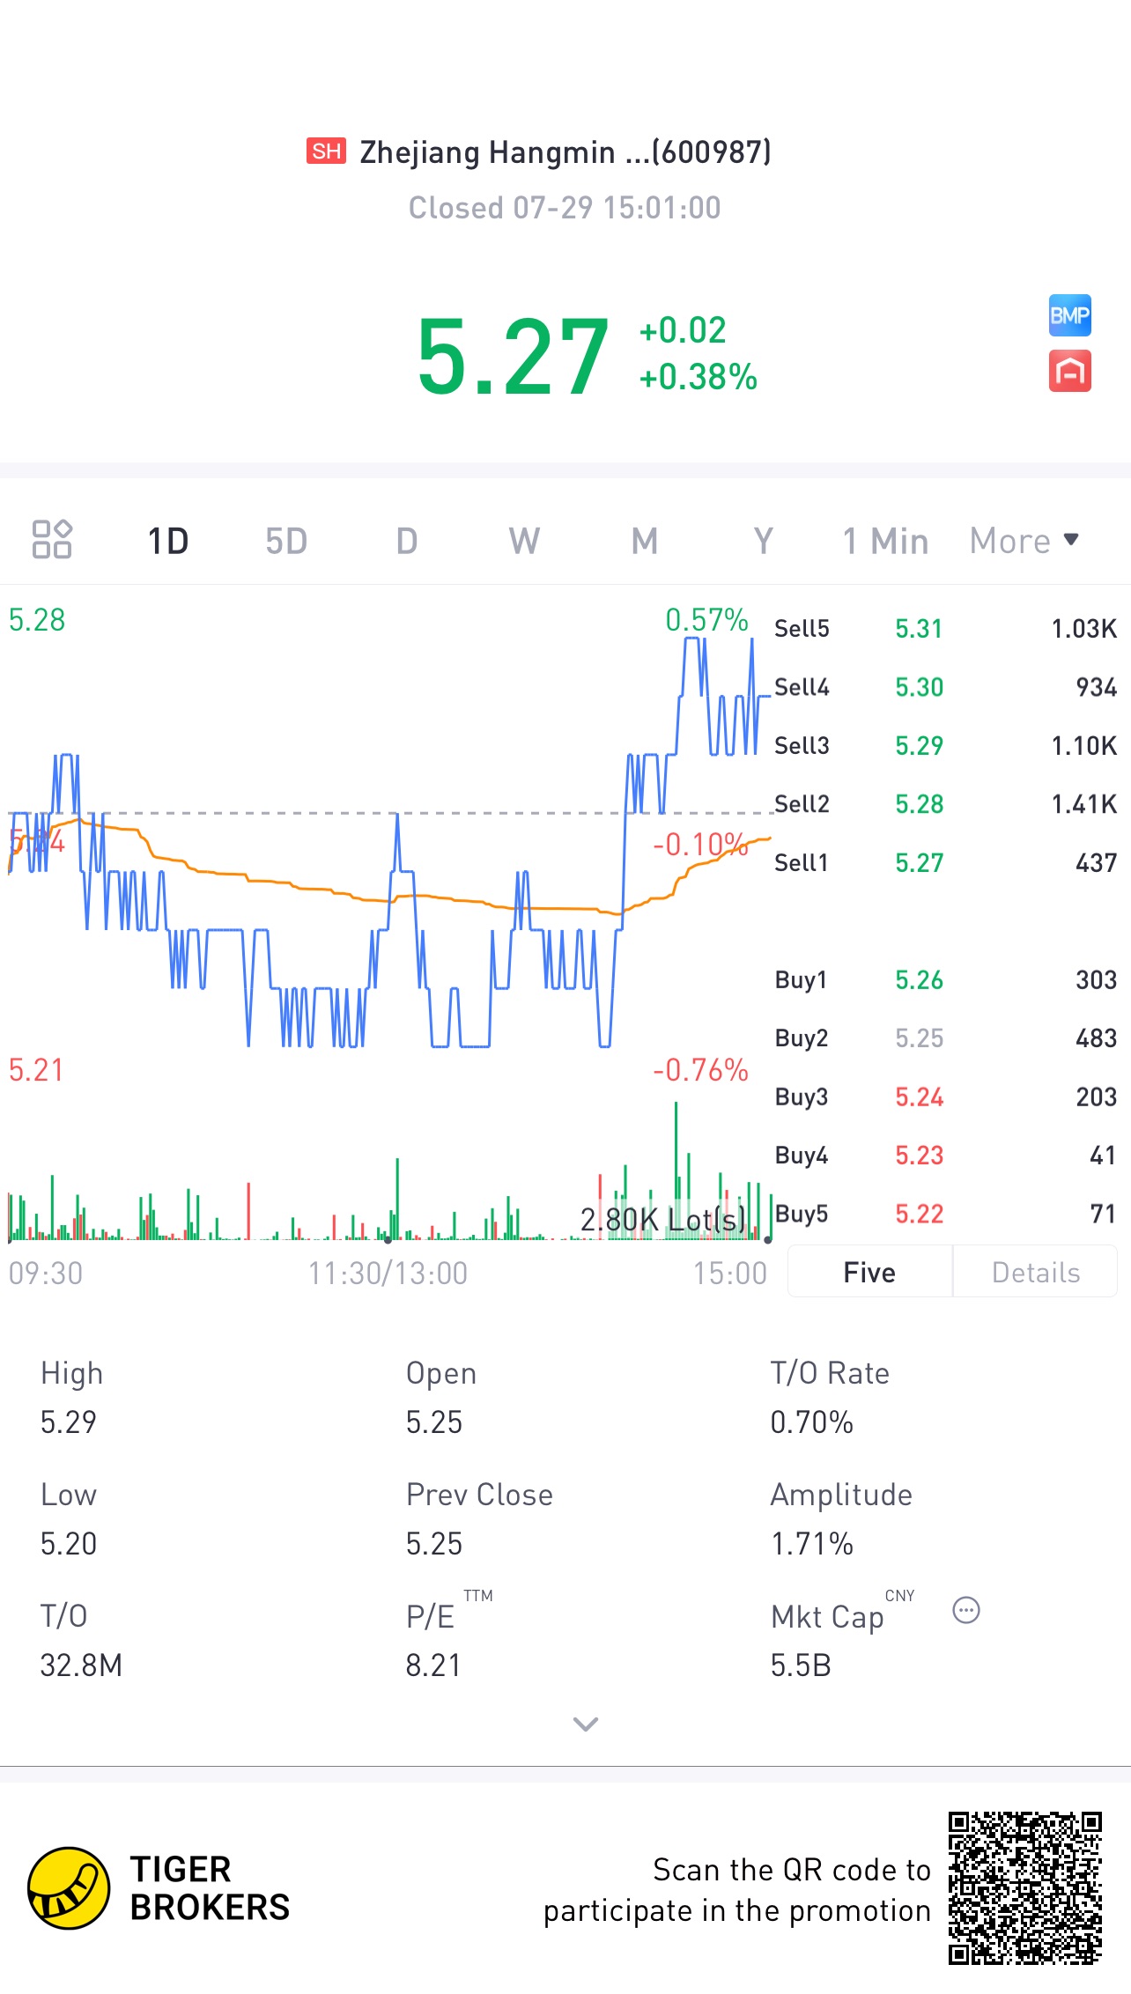Viewport: 1131px width, 1994px height.
Task: Select the 1D chart tab
Action: tap(168, 541)
